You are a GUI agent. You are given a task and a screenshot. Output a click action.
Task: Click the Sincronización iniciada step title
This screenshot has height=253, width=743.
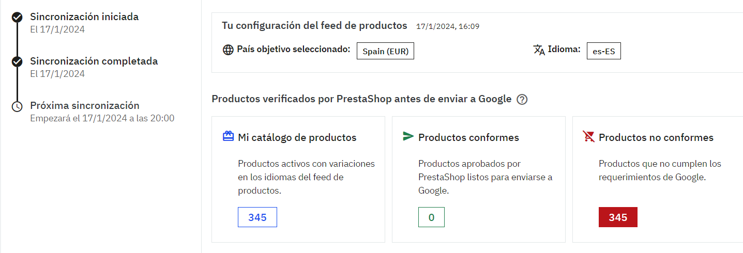[84, 17]
